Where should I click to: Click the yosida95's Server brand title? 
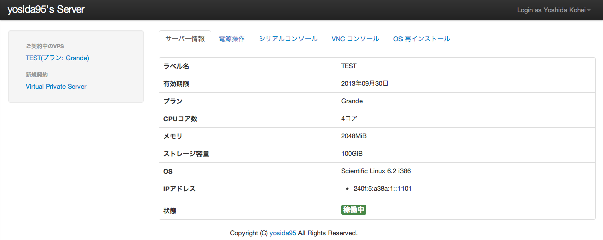[x=46, y=10]
